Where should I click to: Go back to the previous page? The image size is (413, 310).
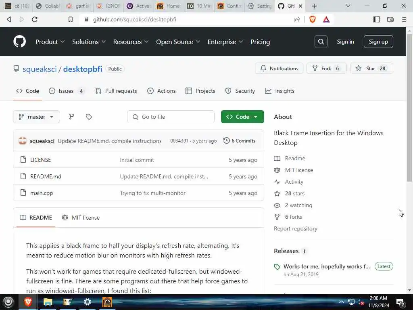pos(9,19)
